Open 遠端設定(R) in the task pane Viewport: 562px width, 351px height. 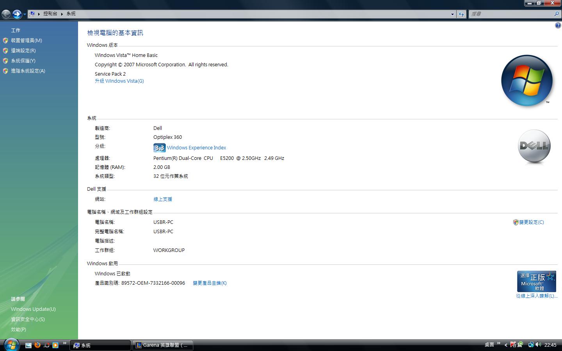[x=23, y=51]
